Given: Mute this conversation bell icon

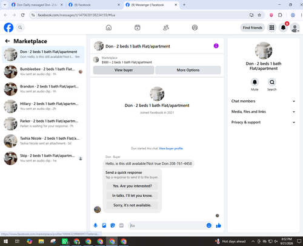Looking at the screenshot, I should click(255, 82).
